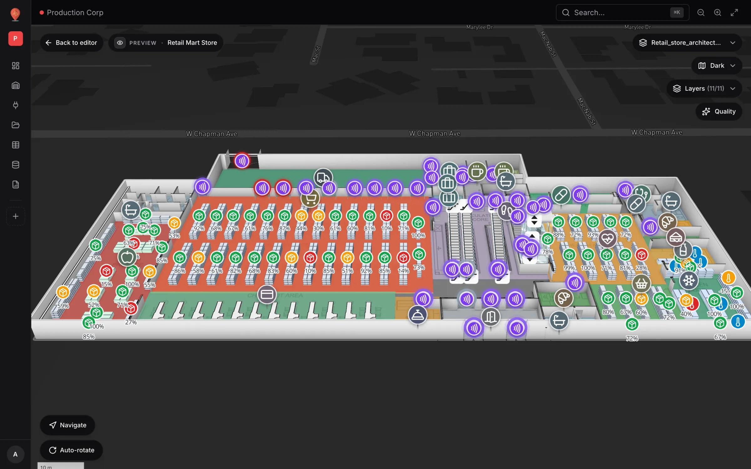Click the plus add icon in sidebar

click(15, 216)
